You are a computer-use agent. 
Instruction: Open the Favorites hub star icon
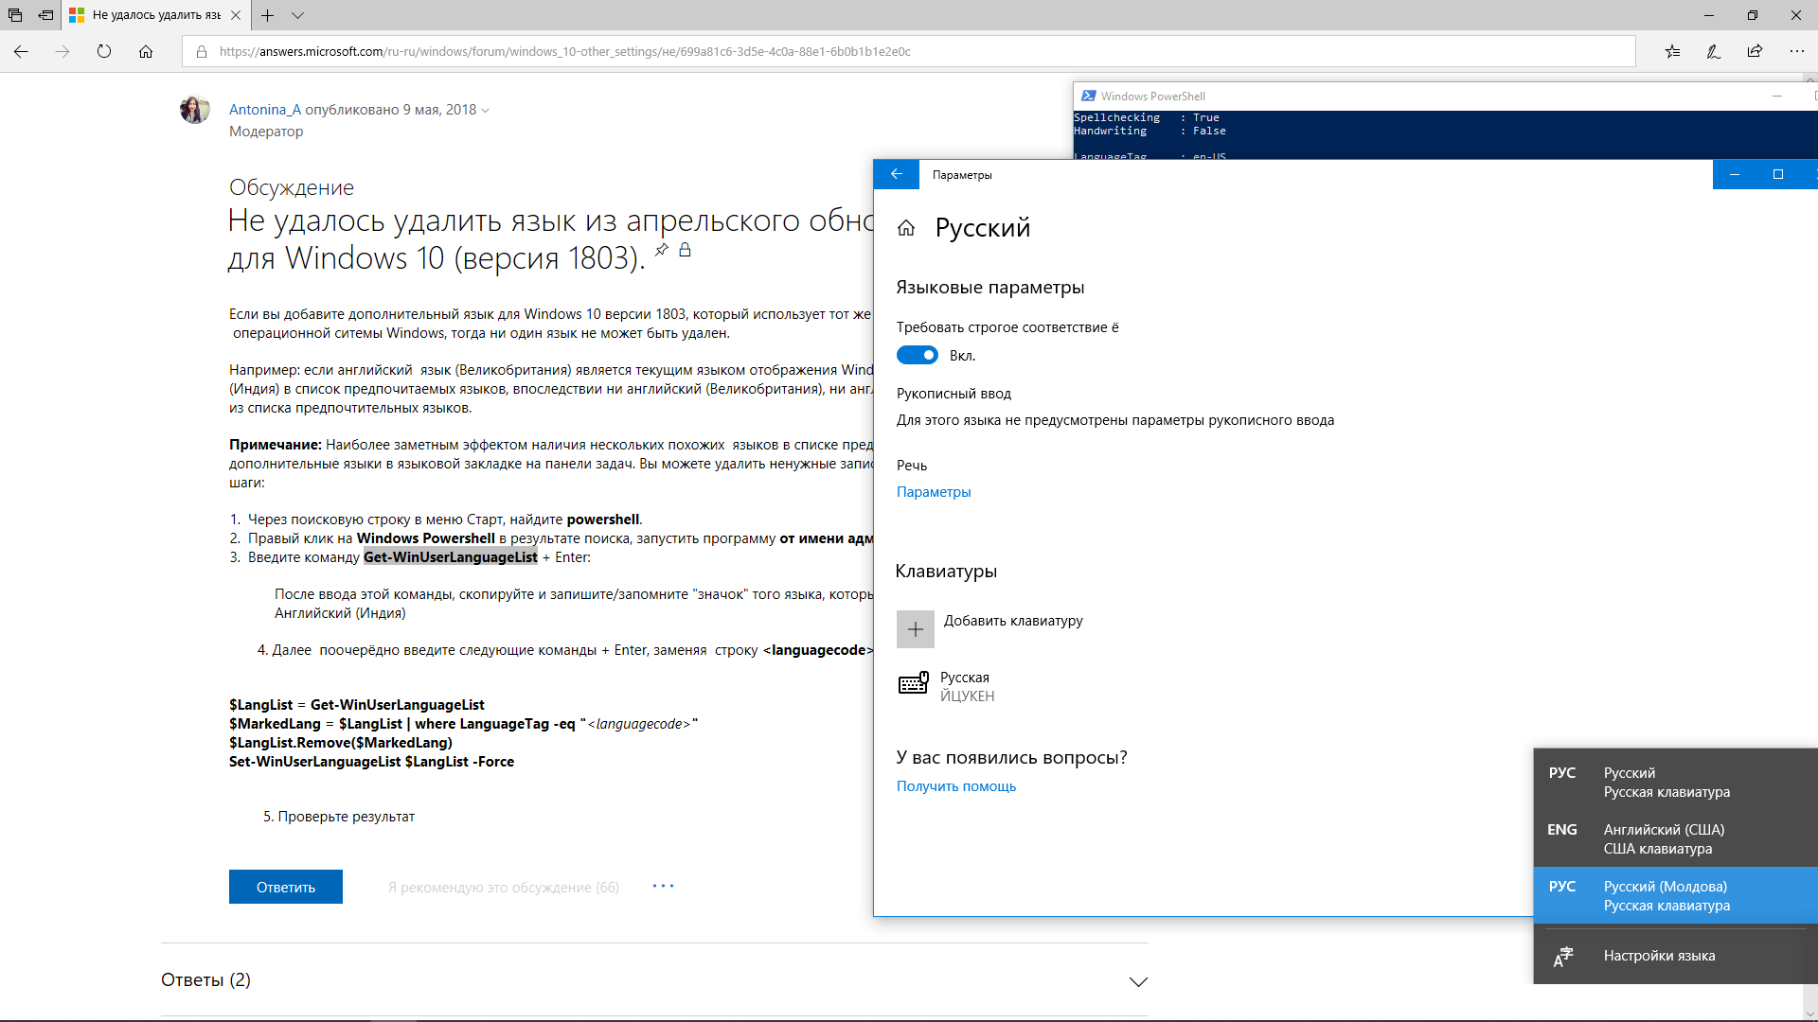pos(1672,52)
